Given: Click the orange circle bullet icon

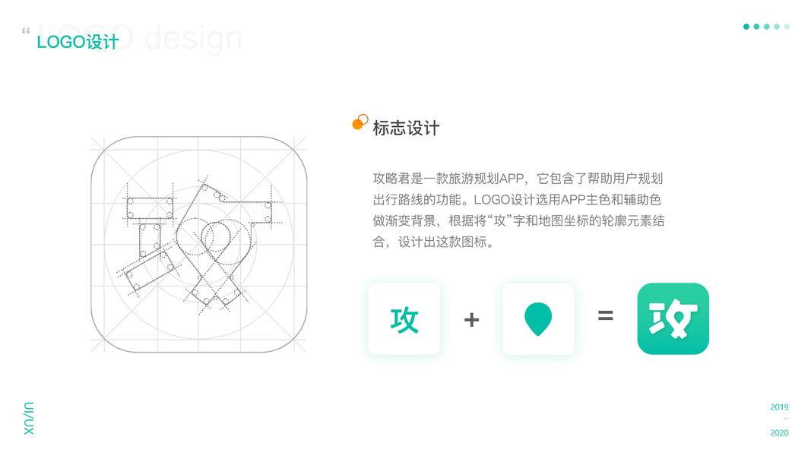Looking at the screenshot, I should pyautogui.click(x=360, y=122).
